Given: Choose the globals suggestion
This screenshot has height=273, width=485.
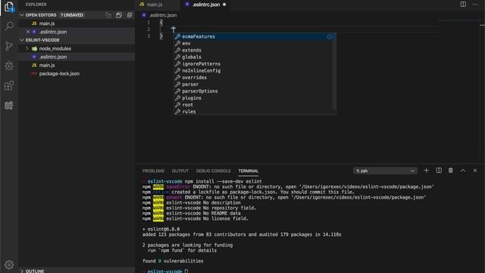Looking at the screenshot, I should coord(255,57).
